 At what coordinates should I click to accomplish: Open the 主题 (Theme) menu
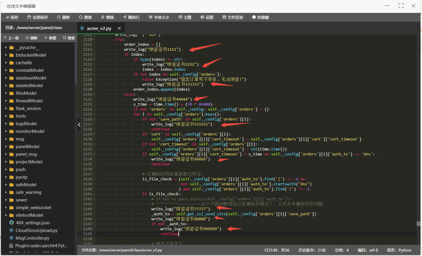(185, 17)
